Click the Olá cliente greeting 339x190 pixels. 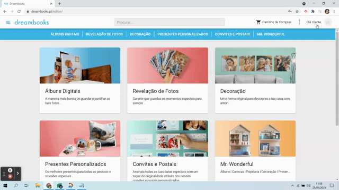pos(314,22)
